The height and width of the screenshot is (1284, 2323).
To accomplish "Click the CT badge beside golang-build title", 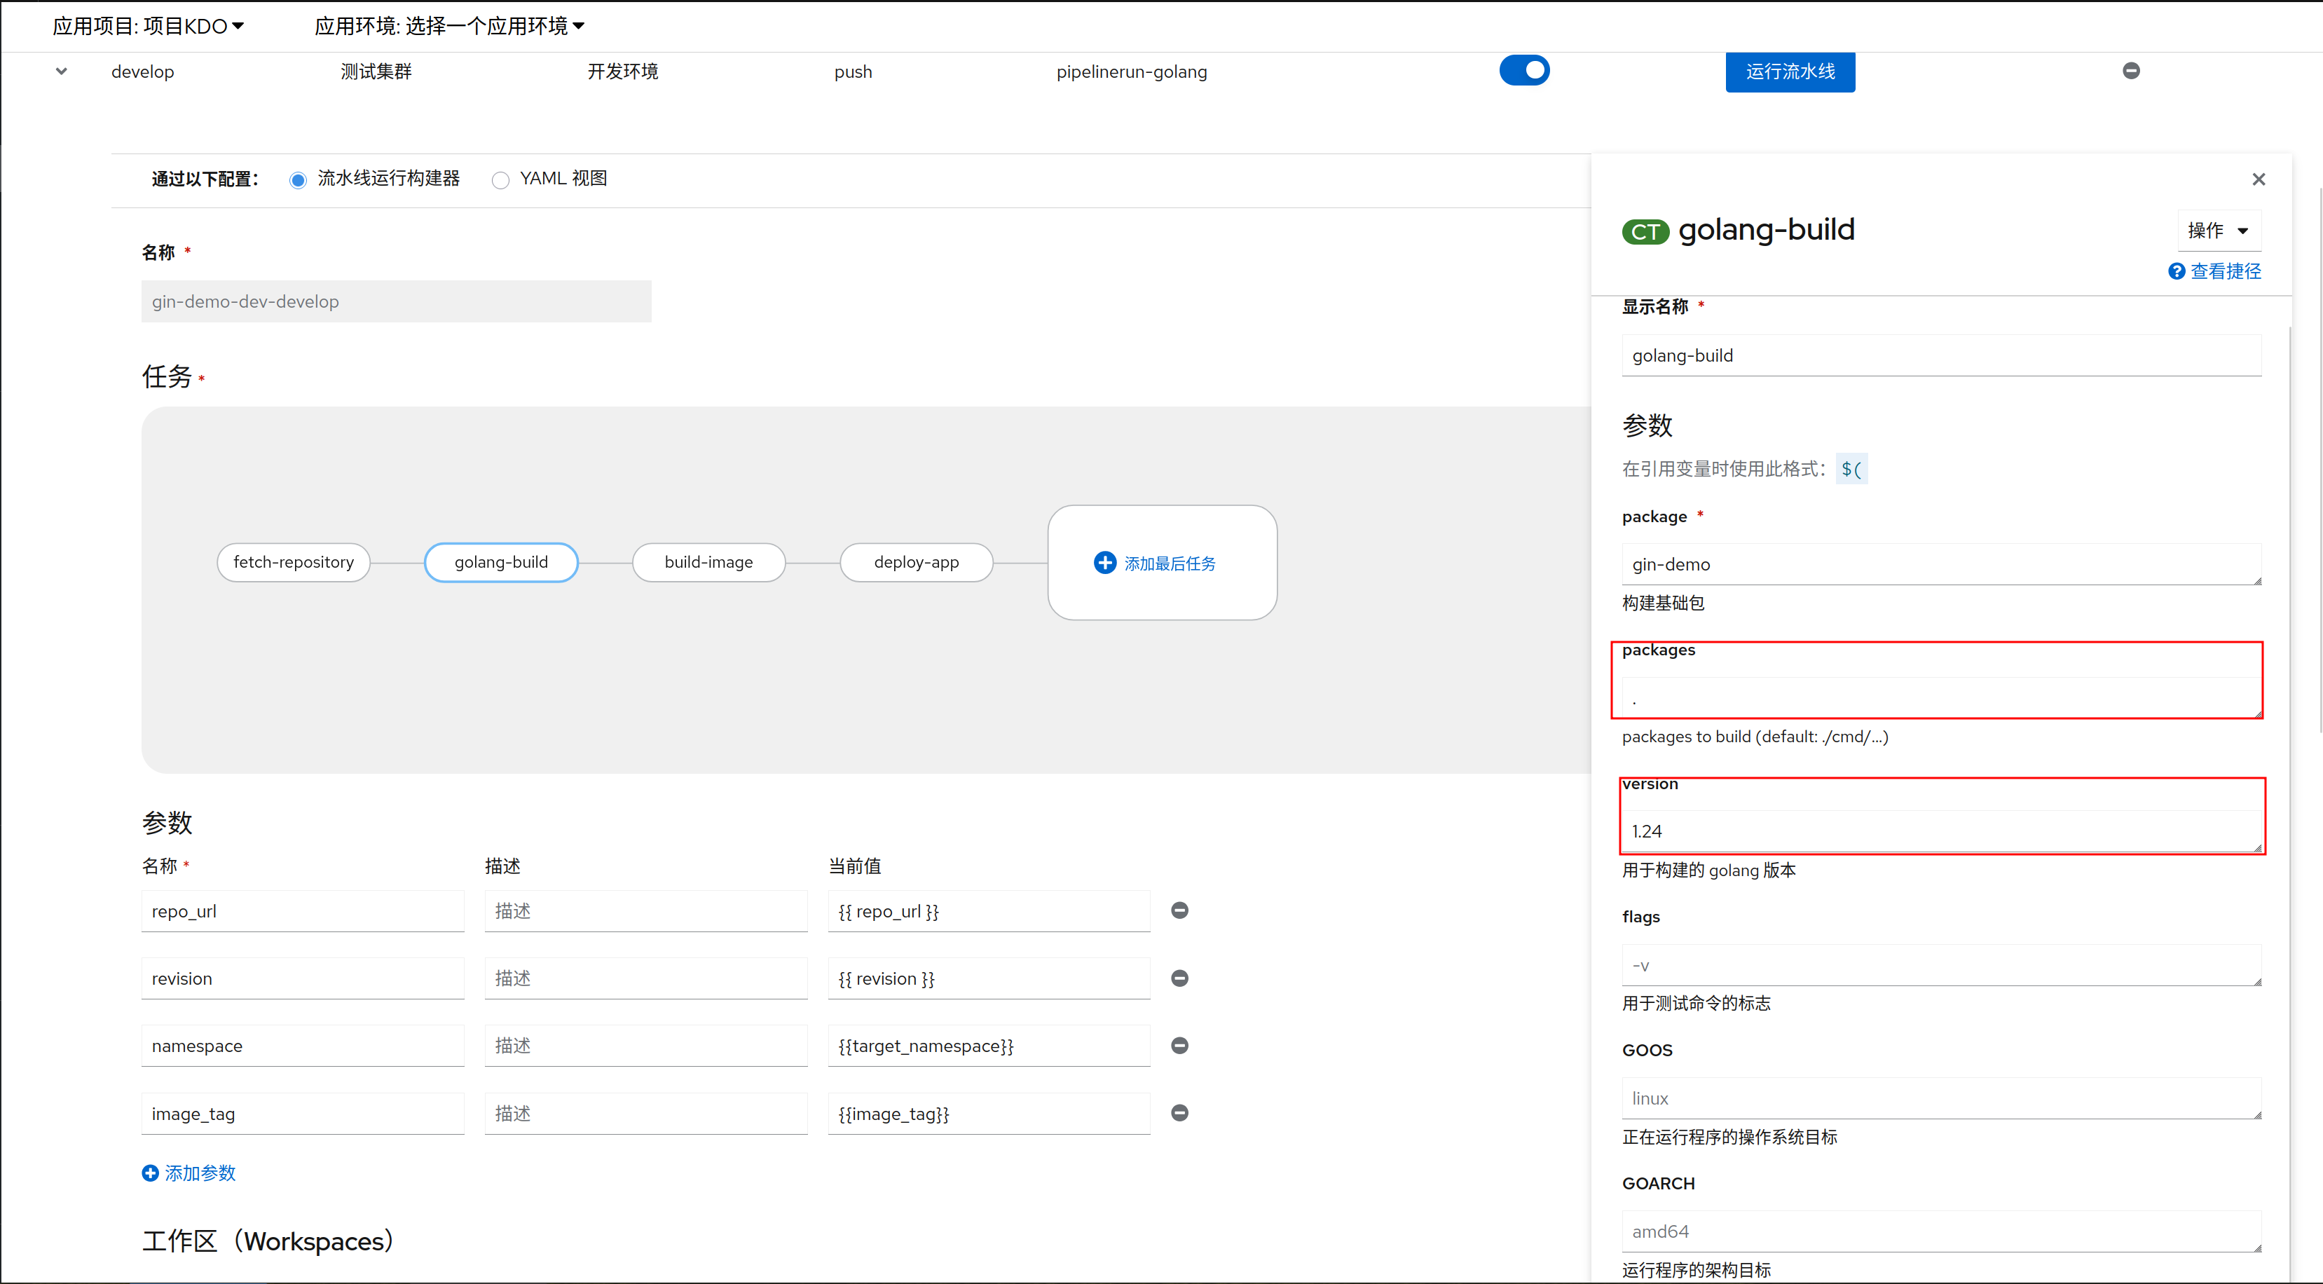I will click(1645, 232).
